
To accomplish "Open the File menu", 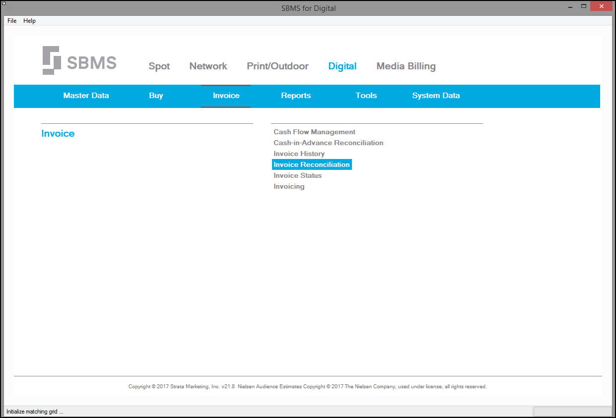I will point(12,21).
